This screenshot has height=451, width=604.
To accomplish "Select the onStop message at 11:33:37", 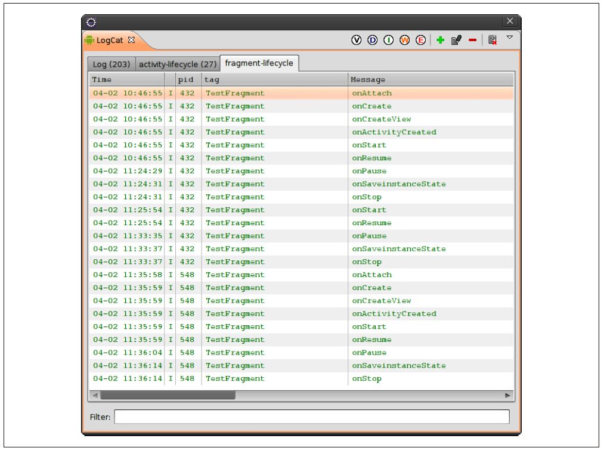I will [367, 262].
